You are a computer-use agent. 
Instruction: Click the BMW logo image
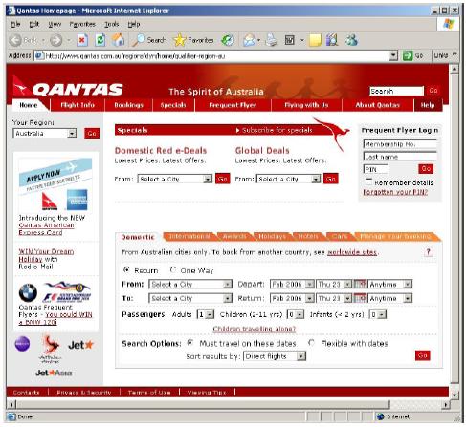(28, 292)
